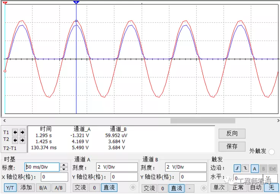The width and height of the screenshot is (280, 195).
Task: Choose trigger source B
Action: (263, 169)
